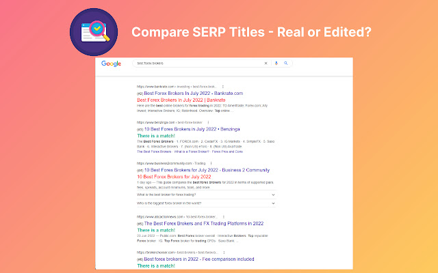This screenshot has height=273, width=438.
Task: Click sitelink 'The Best Forex Brokers'
Action: coord(154,152)
